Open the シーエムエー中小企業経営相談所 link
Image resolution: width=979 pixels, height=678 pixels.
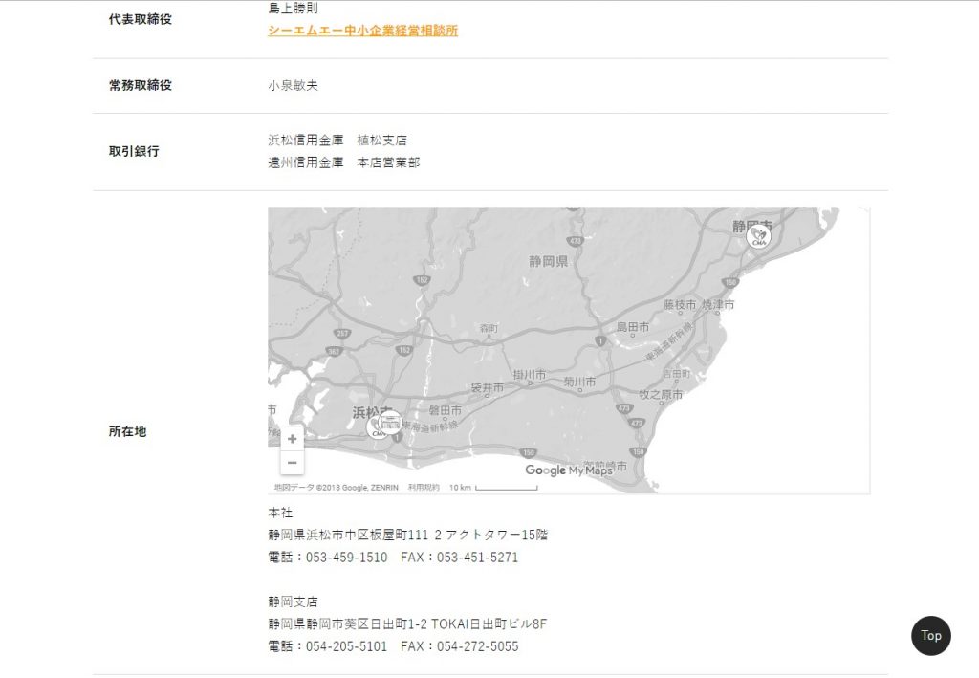[x=362, y=31]
